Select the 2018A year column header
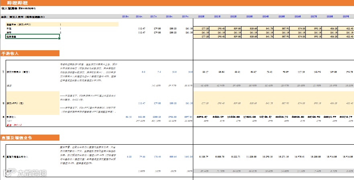This screenshot has height=180, width=354. 170,16
